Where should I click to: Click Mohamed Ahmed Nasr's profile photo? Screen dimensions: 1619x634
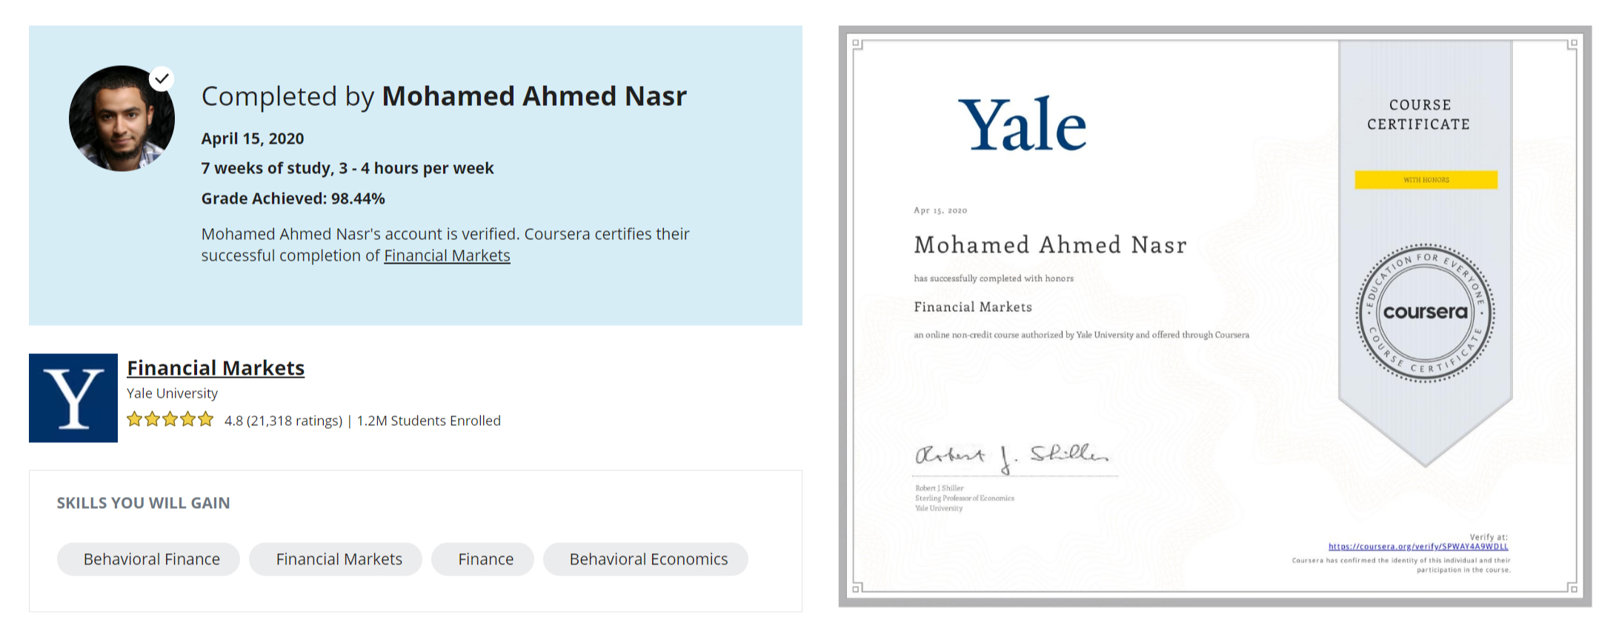[121, 120]
